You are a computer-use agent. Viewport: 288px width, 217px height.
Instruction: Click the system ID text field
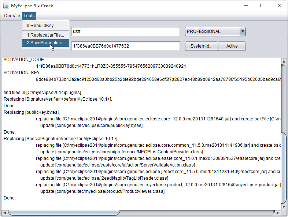125,46
